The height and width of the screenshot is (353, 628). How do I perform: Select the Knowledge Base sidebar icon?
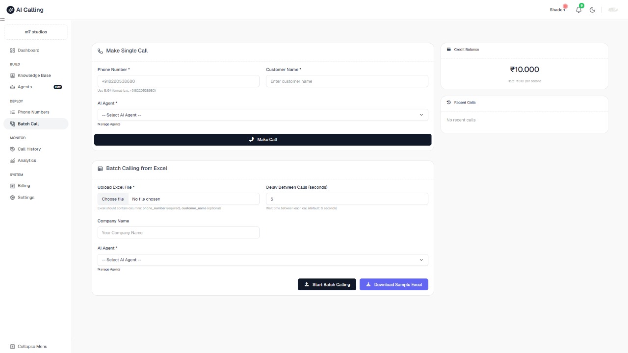tap(12, 75)
